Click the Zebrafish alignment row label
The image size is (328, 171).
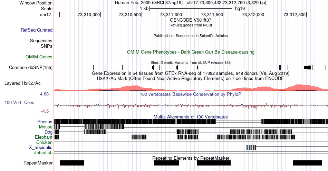pyautogui.click(x=43, y=153)
